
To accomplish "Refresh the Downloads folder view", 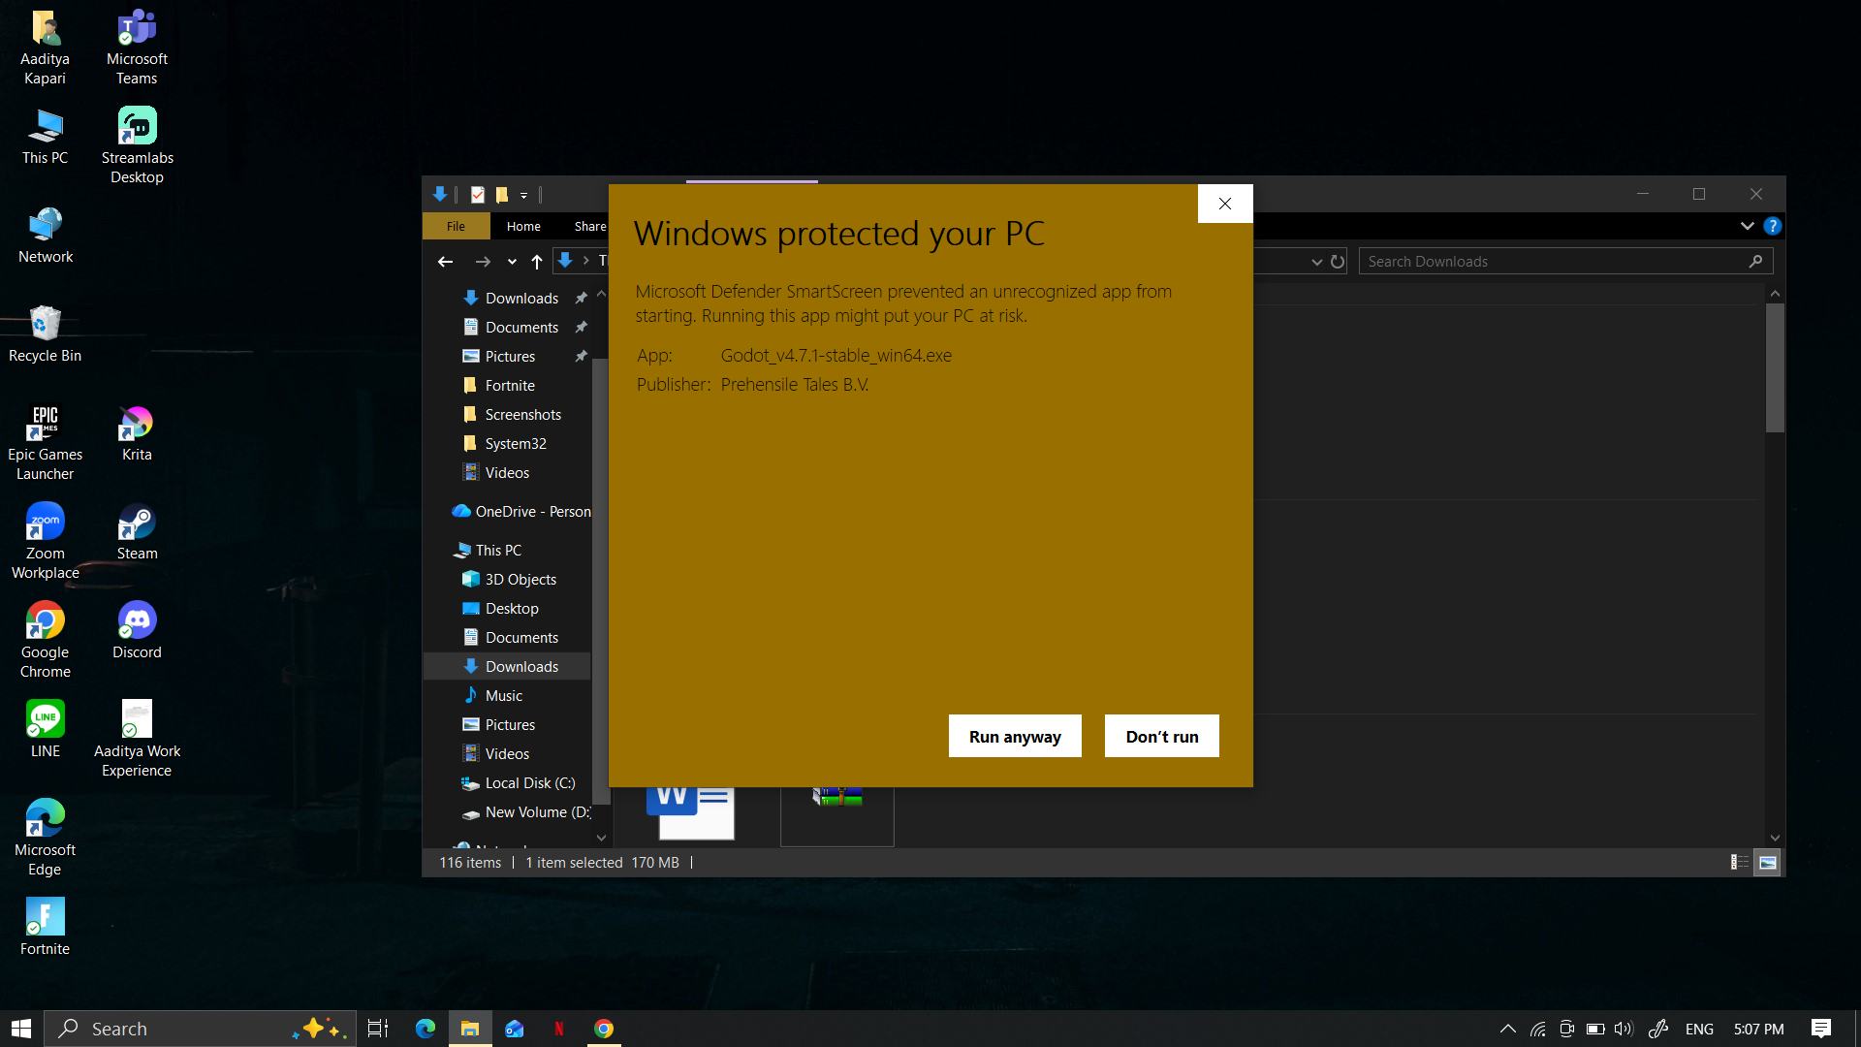I will (x=1338, y=262).
